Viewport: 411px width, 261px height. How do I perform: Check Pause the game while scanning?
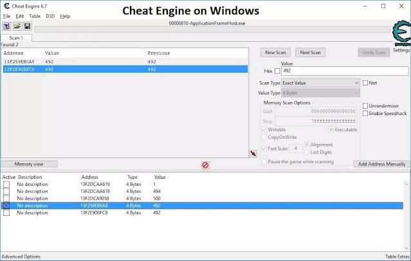point(264,162)
